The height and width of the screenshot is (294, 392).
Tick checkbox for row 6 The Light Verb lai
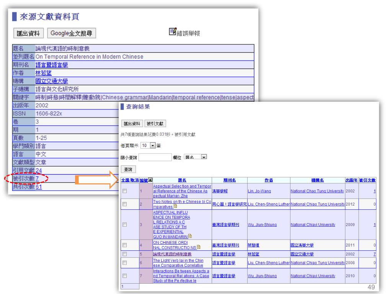coord(124,263)
